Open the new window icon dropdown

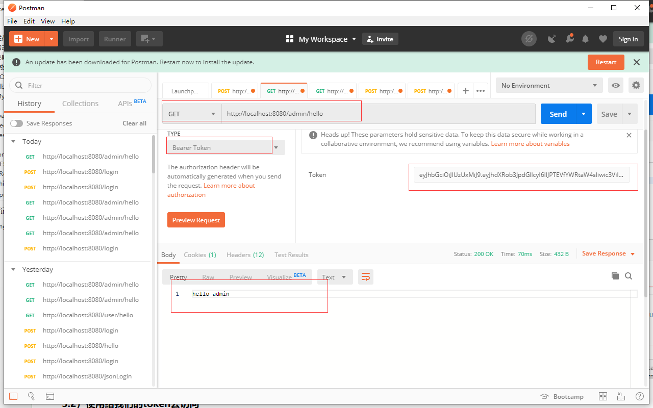coord(149,39)
